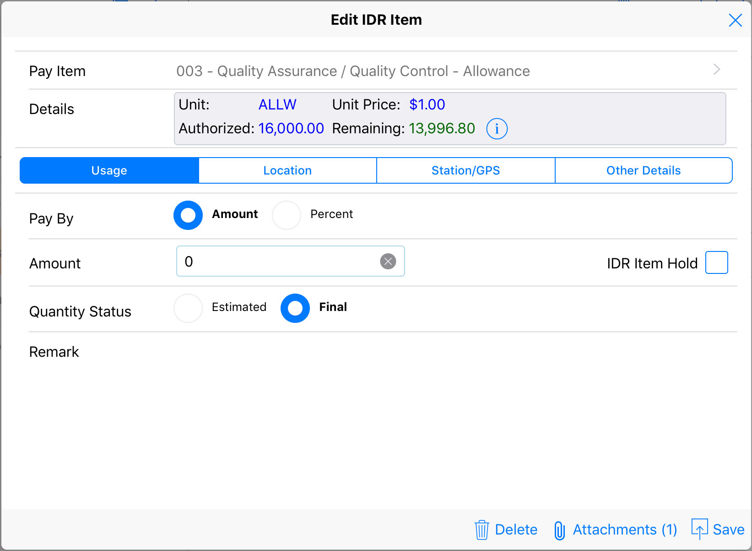Set Quantity Status to Estimated
This screenshot has width=752, height=551.
[x=188, y=308]
